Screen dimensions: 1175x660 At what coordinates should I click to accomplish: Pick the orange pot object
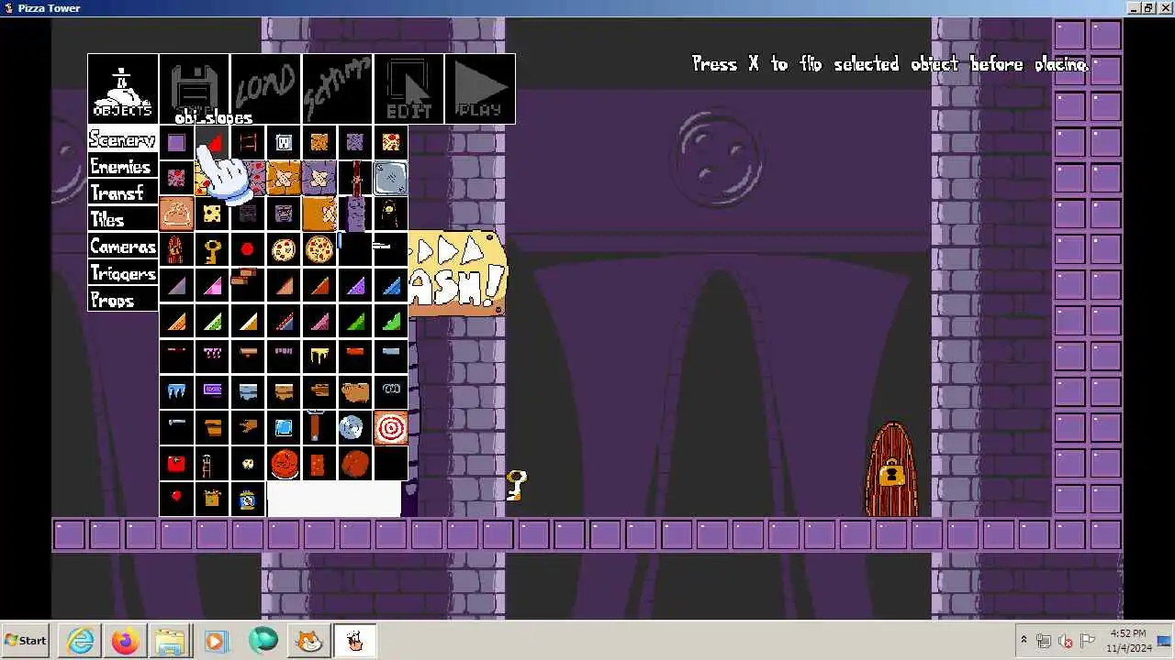pyautogui.click(x=212, y=427)
